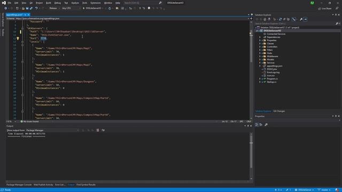
Task: Click the Live Share button
Action: tap(324, 9)
